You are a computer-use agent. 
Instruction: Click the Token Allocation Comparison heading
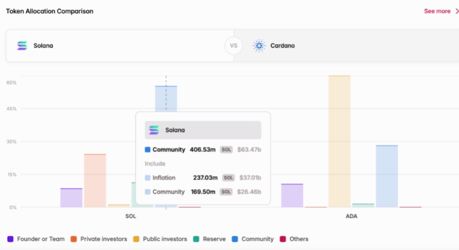50,11
